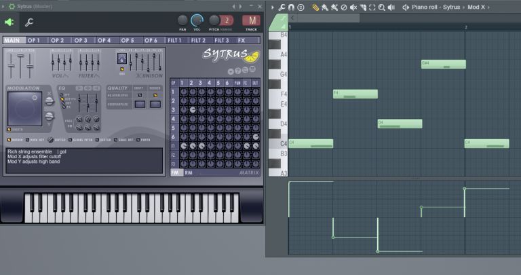Click the green plug icon in Sytrus wrapper
Image resolution: width=521 pixels, height=275 pixels.
click(x=9, y=22)
